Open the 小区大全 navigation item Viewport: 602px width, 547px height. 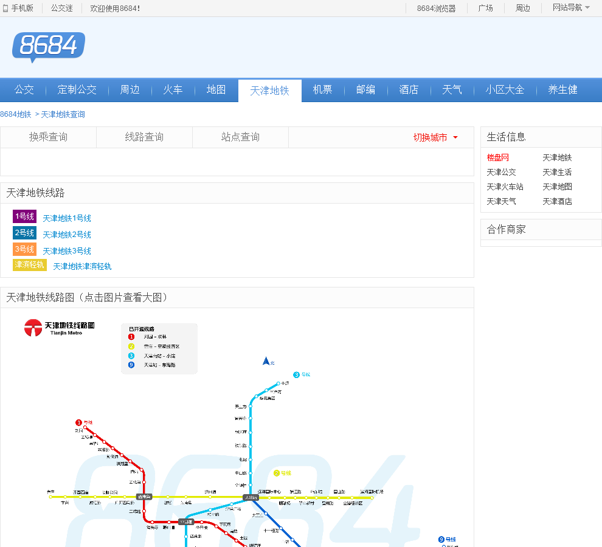(x=505, y=90)
